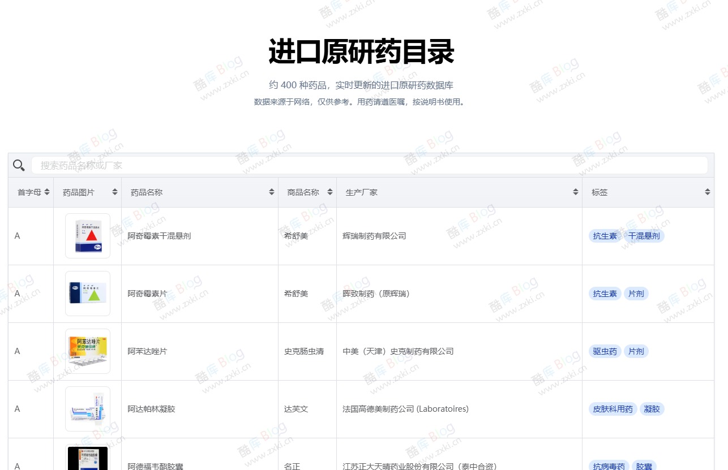Viewport: 728px width, 470px height.
Task: View the 阿达帕林凝胶 drug image
Action: pyautogui.click(x=87, y=409)
